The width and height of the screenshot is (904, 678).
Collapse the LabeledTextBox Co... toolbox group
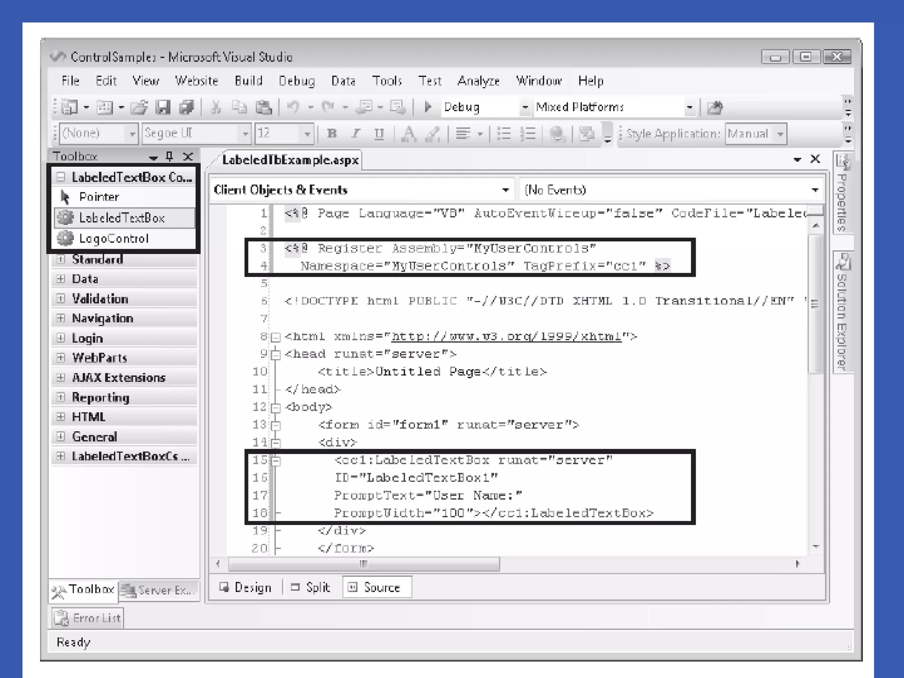[x=61, y=177]
